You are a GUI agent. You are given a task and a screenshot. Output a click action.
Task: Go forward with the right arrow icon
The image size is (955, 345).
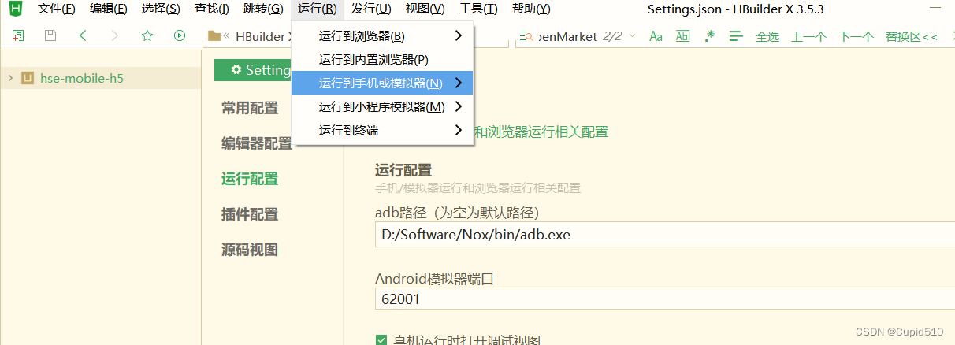coord(115,36)
